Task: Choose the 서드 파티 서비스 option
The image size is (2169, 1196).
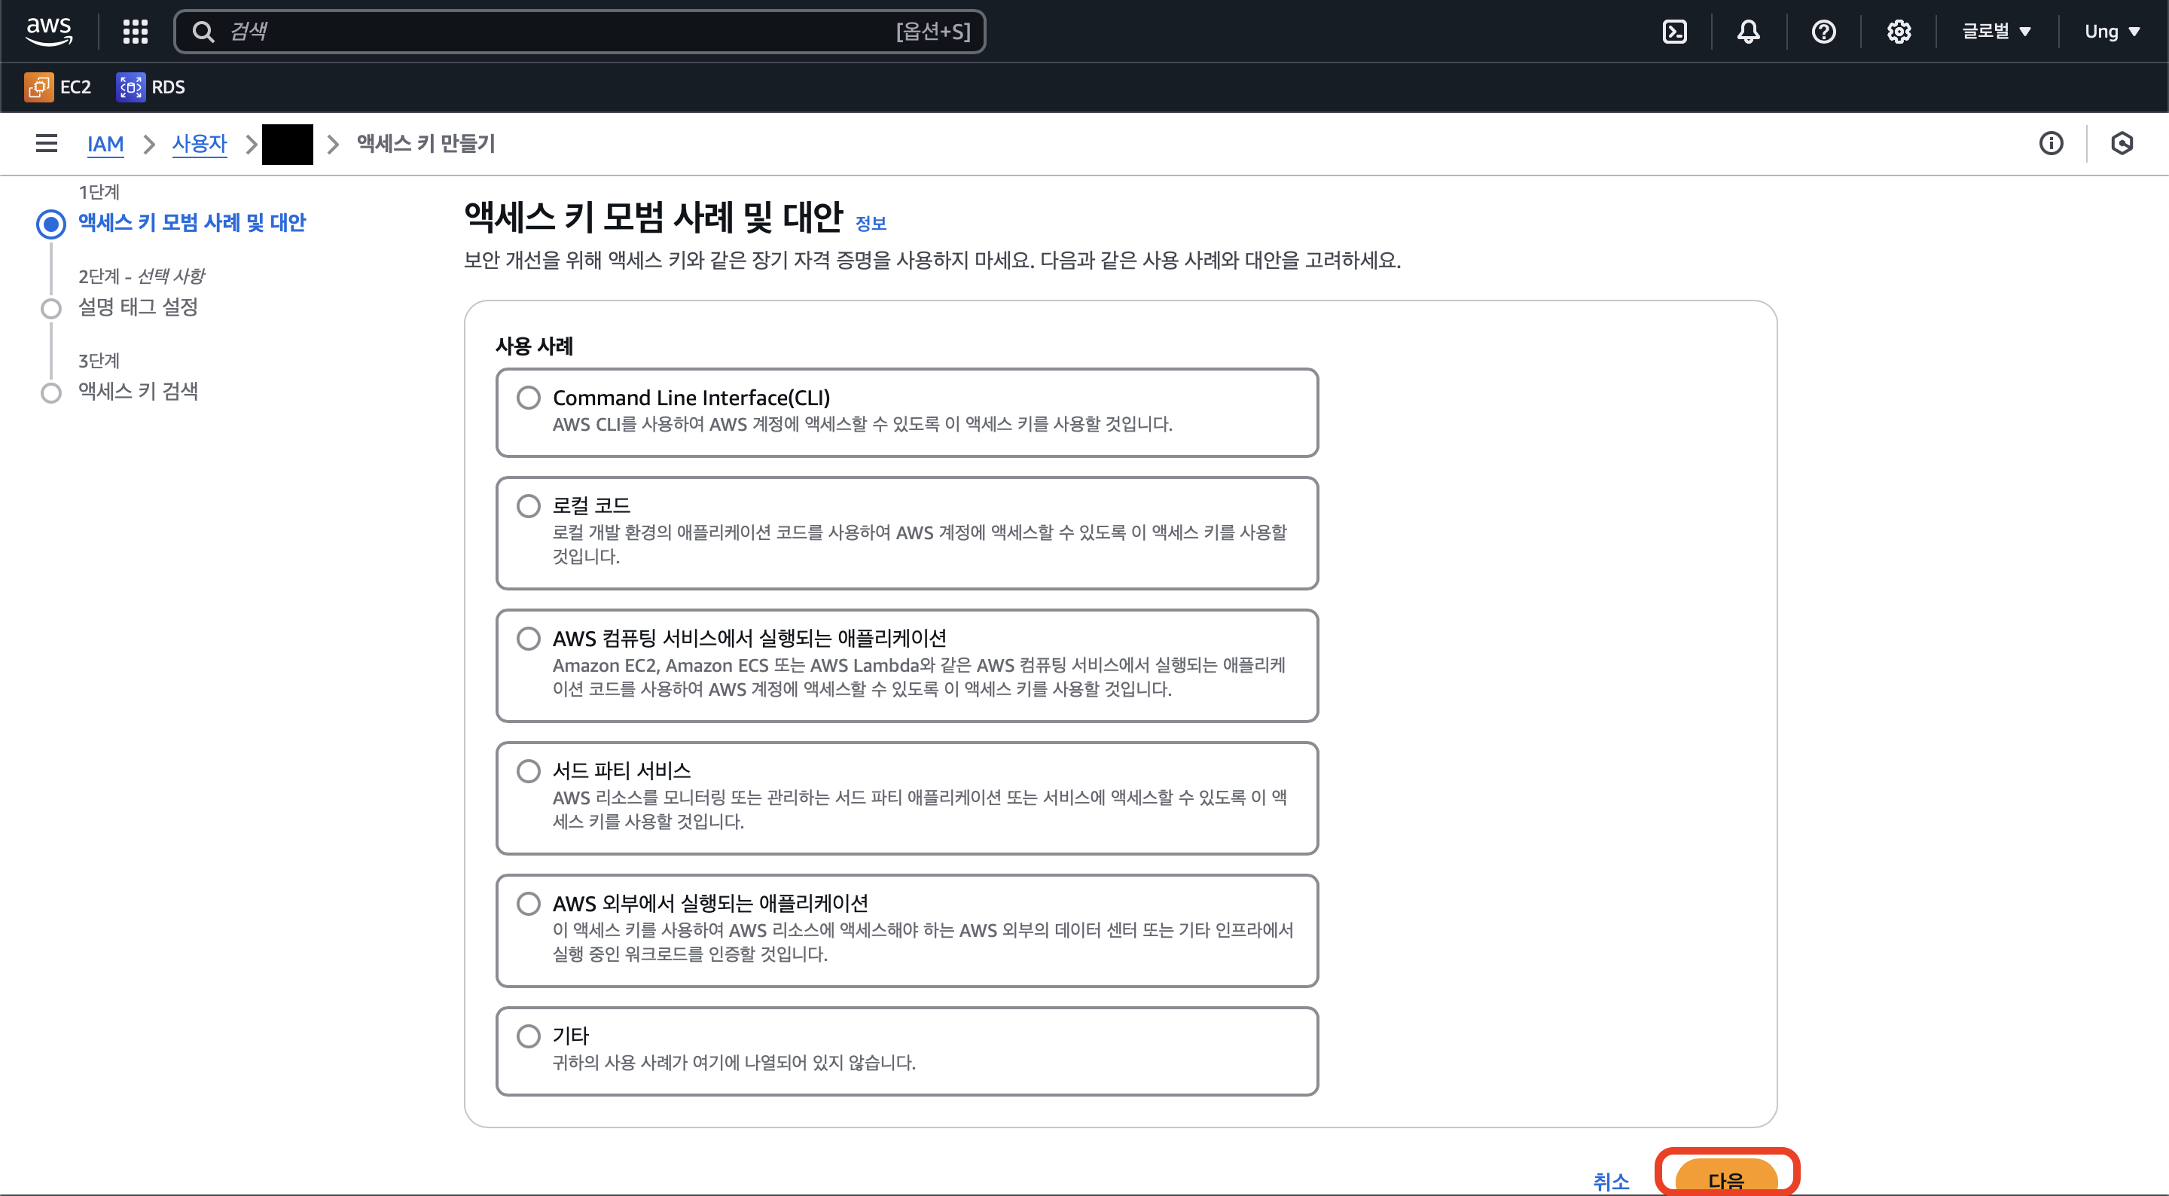Action: pyautogui.click(x=528, y=770)
